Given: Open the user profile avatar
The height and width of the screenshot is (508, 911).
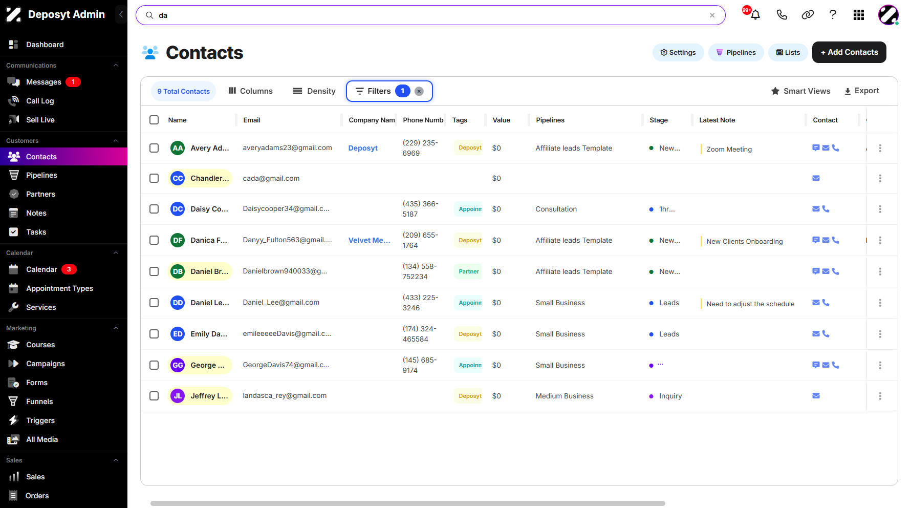Looking at the screenshot, I should pos(888,15).
